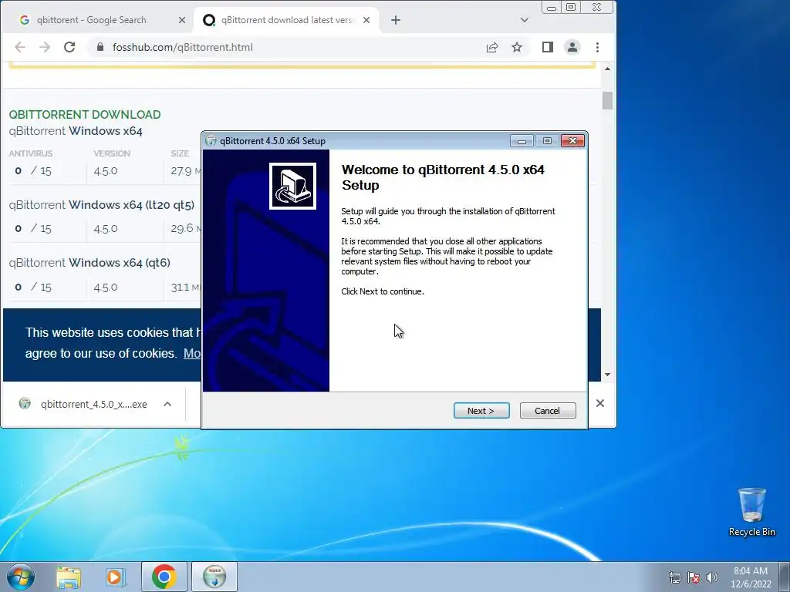Open Recycle Bin on desktop
Screen dimensions: 790x592
pos(752,512)
